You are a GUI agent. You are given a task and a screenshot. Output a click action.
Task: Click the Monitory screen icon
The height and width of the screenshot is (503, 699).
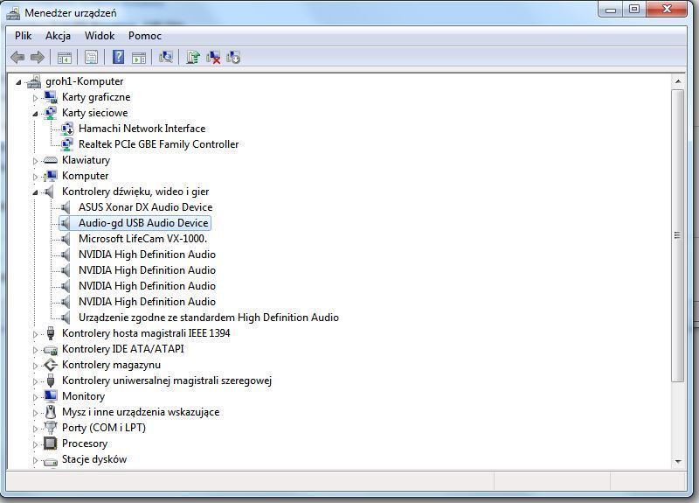51,396
